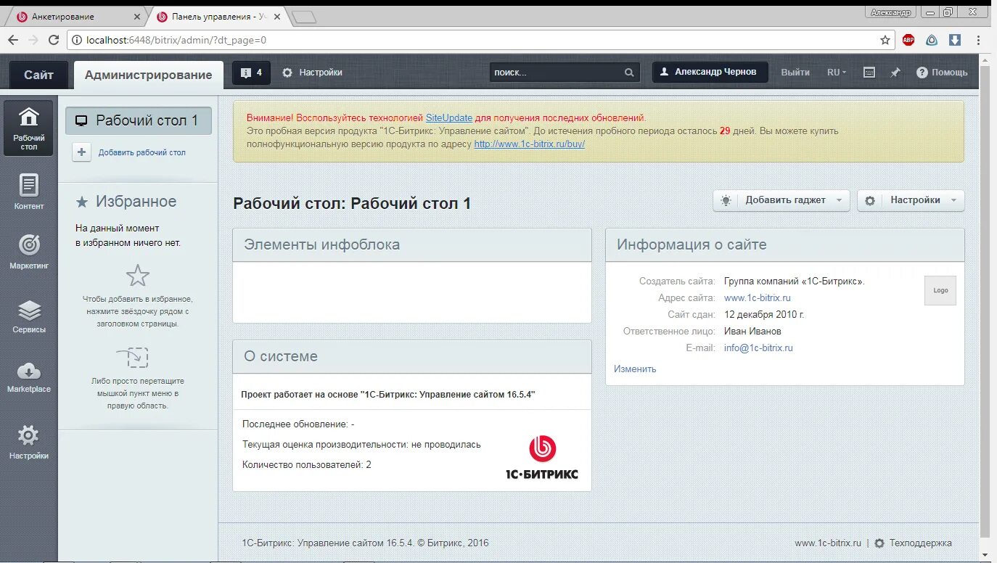Screen dimensions: 997x563
Task: Click the Выйти logout link
Action: point(795,73)
